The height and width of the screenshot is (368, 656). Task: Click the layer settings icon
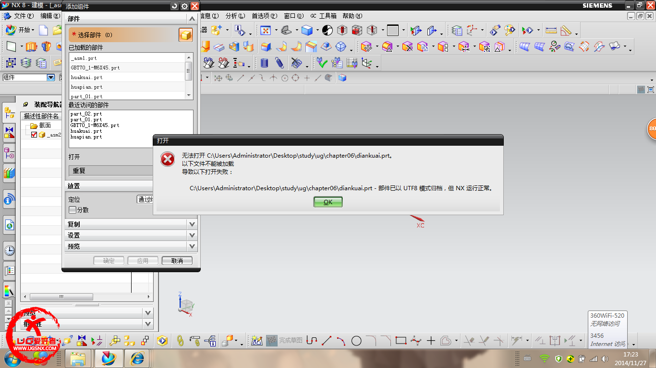[x=457, y=30]
